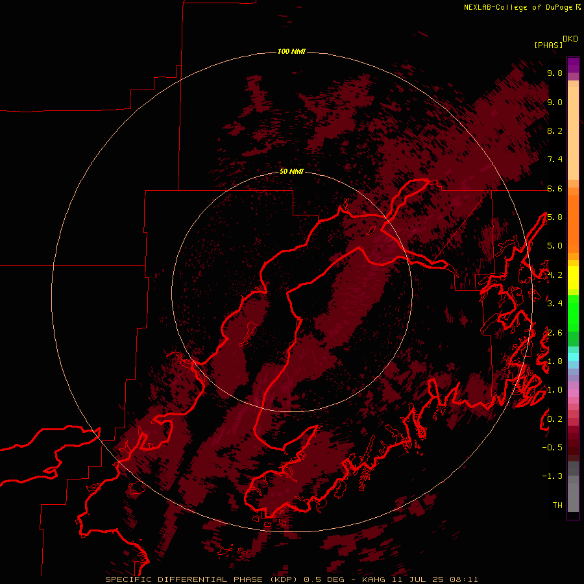This screenshot has width=584, height=584.
Task: Click the 7.4 value on color scale
Action: pyautogui.click(x=555, y=160)
